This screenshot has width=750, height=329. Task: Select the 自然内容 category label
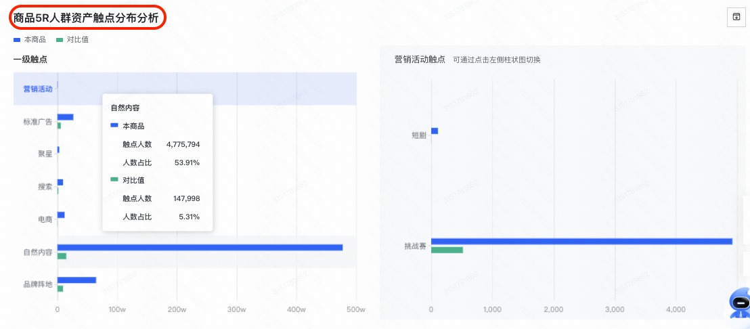point(38,252)
